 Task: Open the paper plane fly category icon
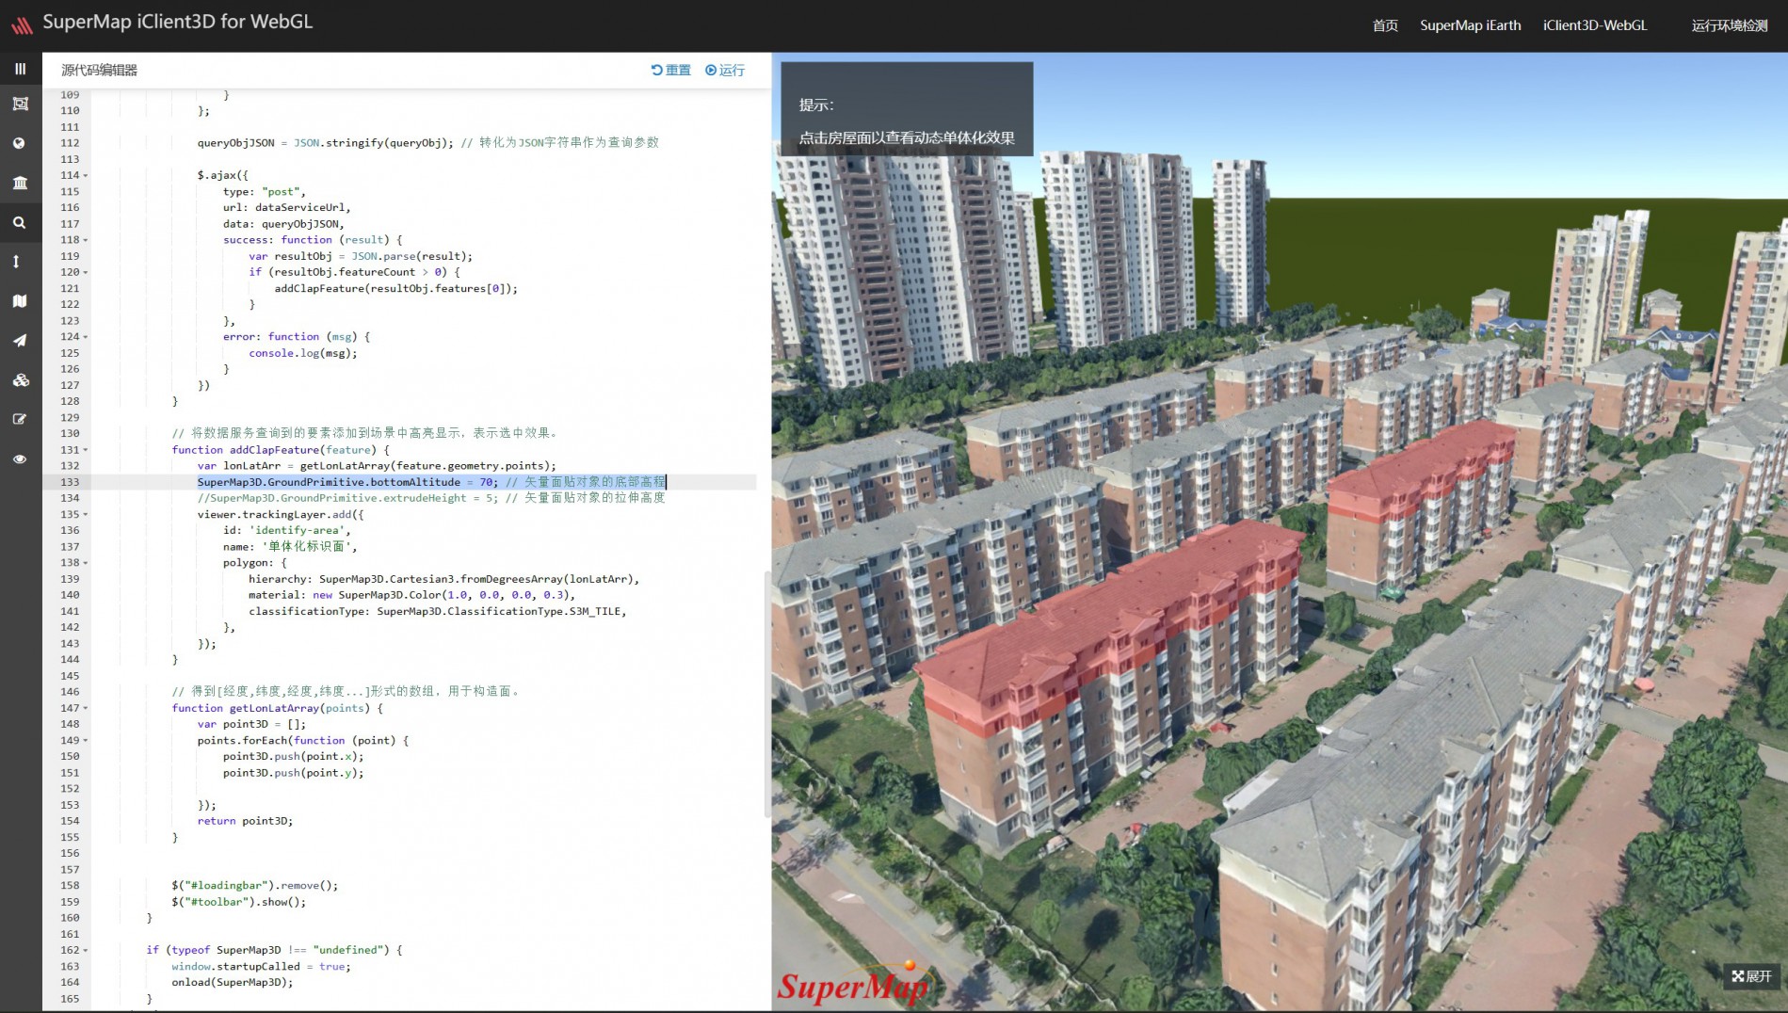[20, 341]
